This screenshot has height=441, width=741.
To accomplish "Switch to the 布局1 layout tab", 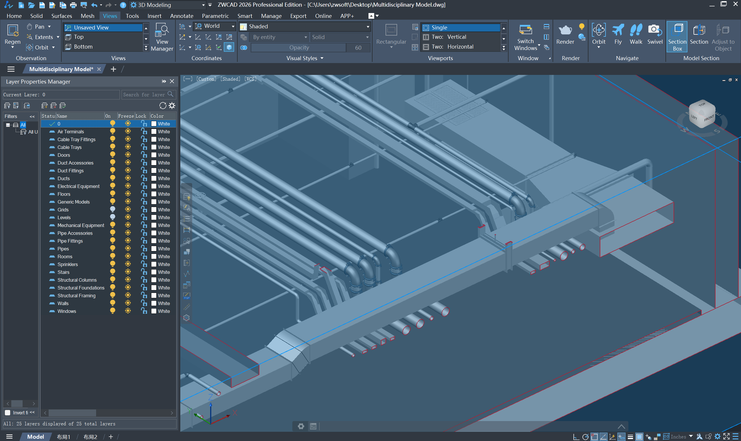I will tap(63, 437).
